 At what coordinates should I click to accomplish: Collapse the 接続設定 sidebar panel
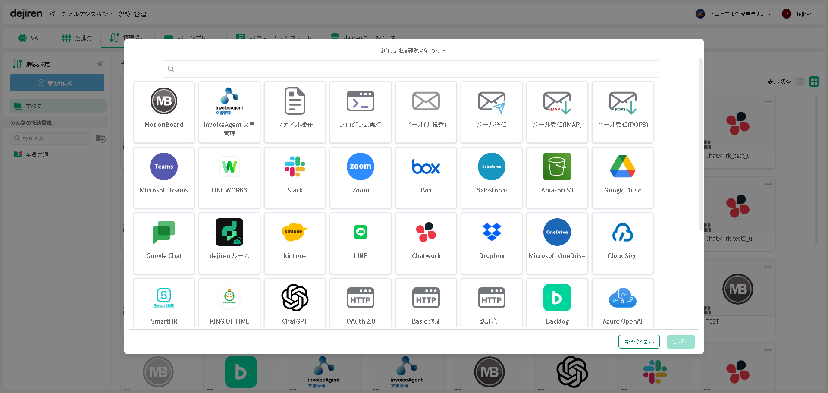(100, 64)
